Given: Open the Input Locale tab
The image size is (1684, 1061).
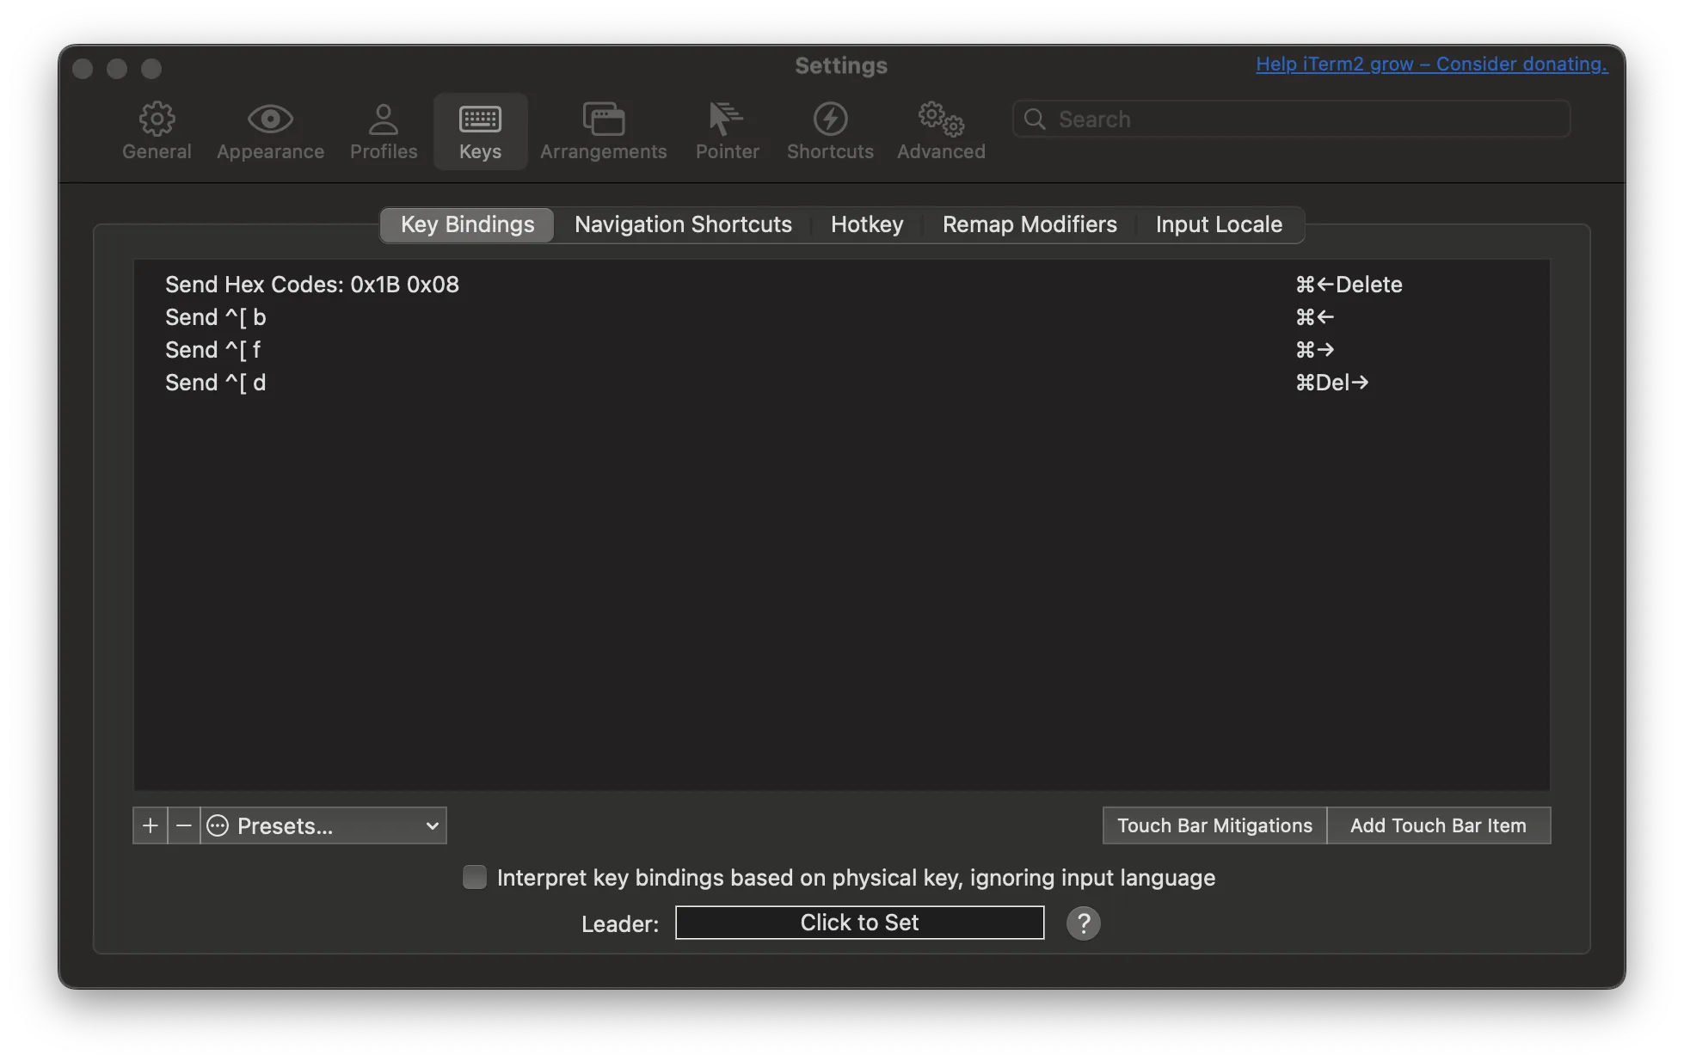Looking at the screenshot, I should coord(1219,224).
